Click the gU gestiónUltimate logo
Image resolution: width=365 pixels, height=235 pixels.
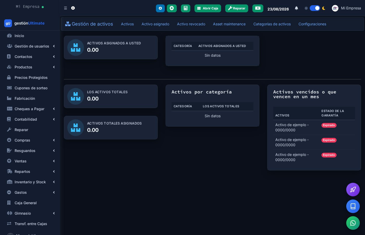coord(25,23)
